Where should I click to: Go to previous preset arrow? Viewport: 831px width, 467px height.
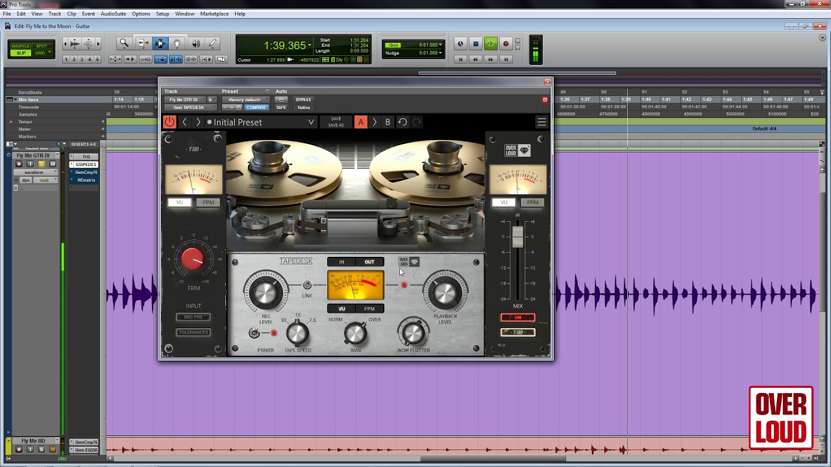pos(184,122)
